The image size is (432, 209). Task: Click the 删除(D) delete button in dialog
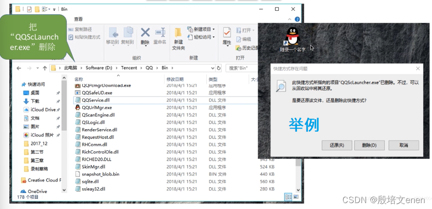pyautogui.click(x=369, y=145)
